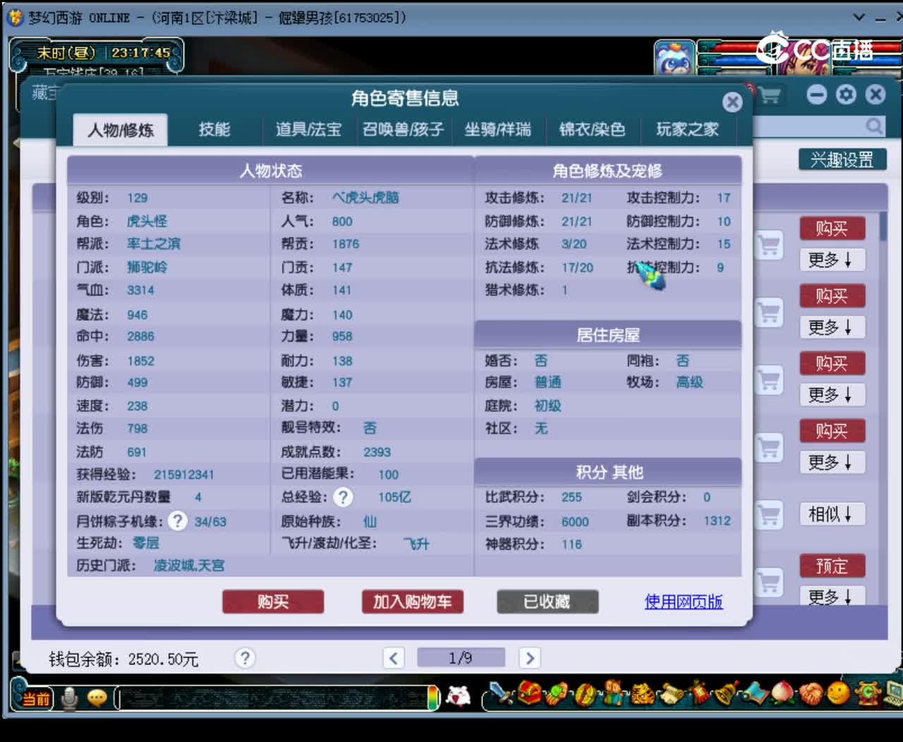The width and height of the screenshot is (903, 742).
Task: Click the first 购买 button in the listing
Action: (832, 229)
